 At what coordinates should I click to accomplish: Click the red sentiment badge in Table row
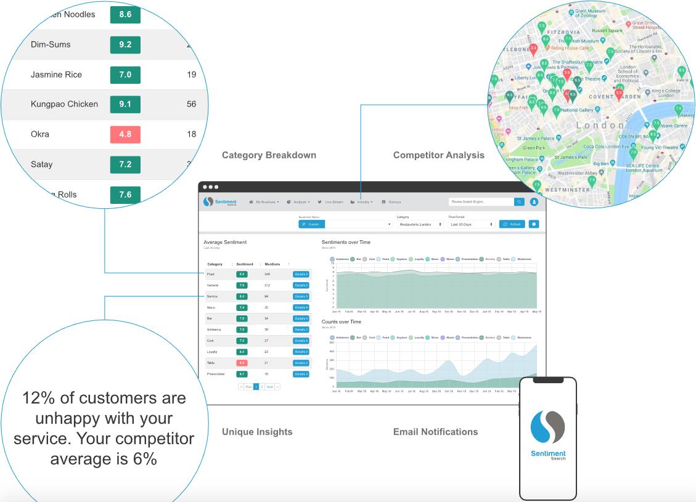click(242, 363)
